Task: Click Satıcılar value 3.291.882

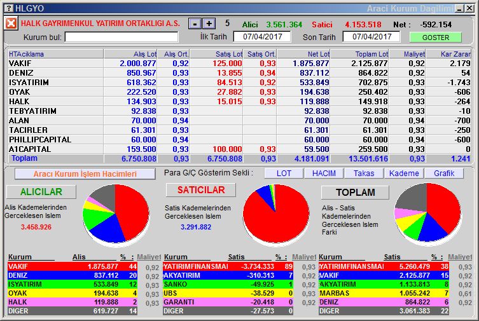Action: coord(196,227)
